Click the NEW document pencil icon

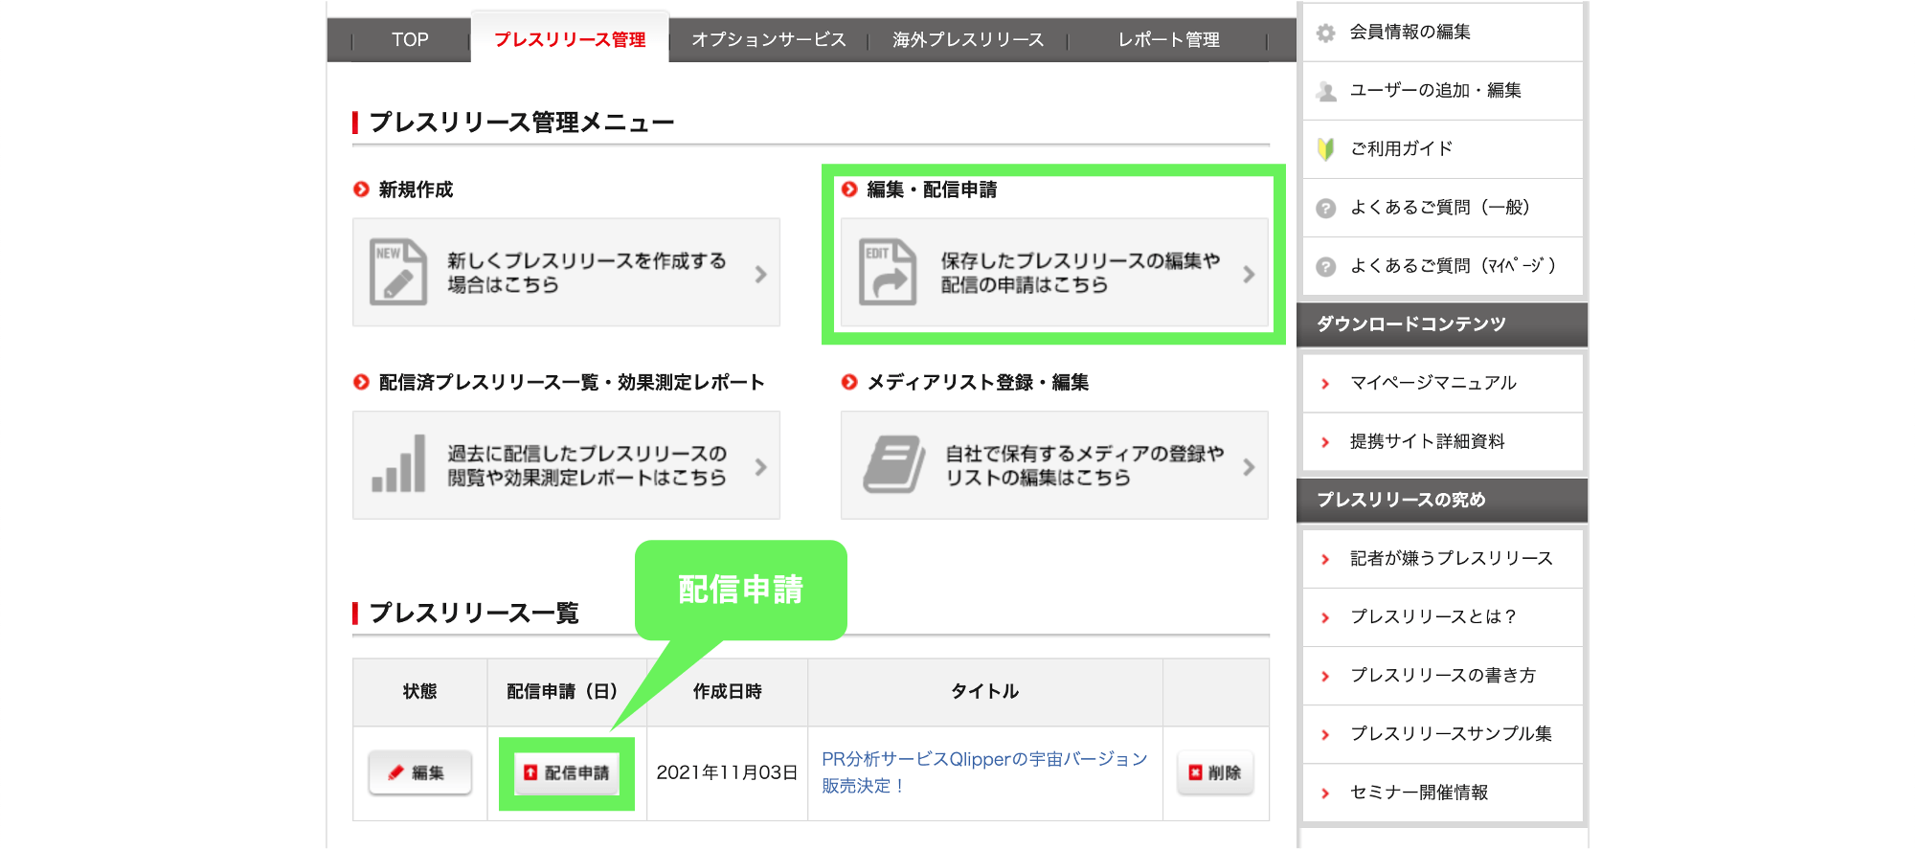pyautogui.click(x=397, y=273)
